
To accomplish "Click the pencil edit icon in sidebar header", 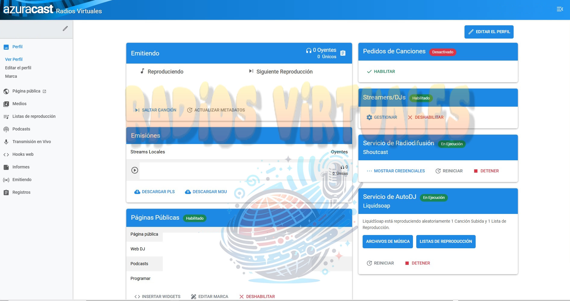I will click(65, 29).
